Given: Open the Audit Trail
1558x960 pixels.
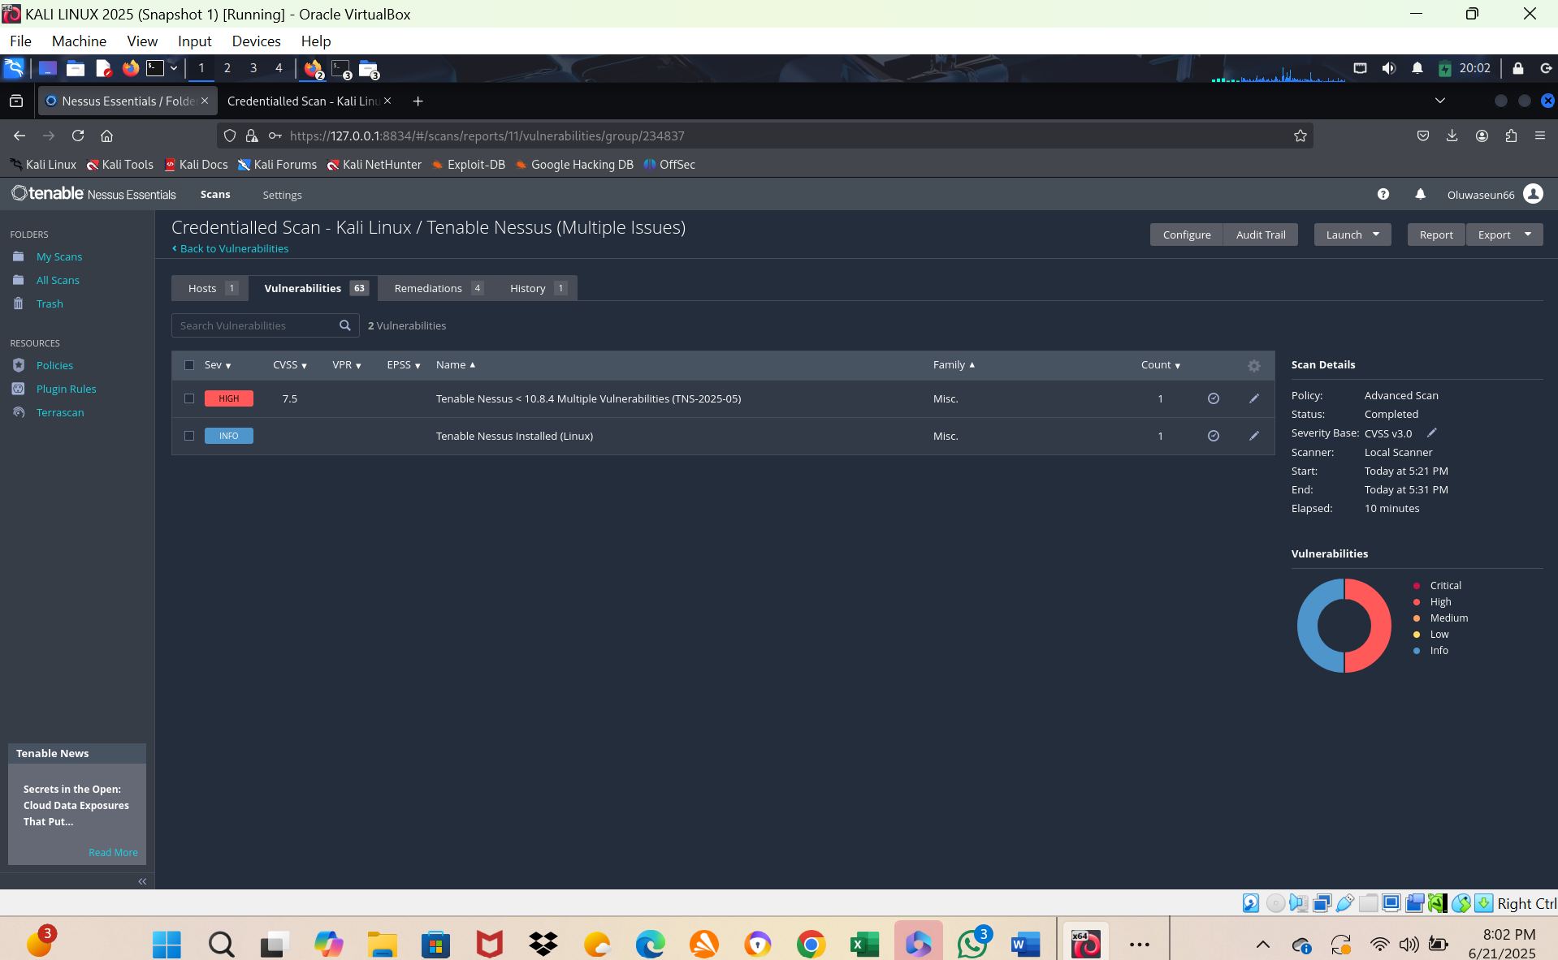Looking at the screenshot, I should (x=1261, y=235).
